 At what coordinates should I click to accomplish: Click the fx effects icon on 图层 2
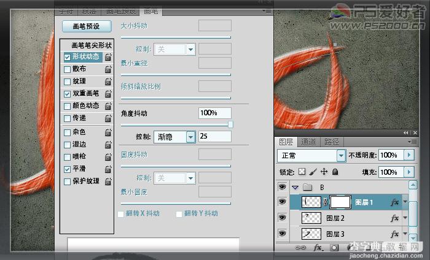tap(395, 218)
